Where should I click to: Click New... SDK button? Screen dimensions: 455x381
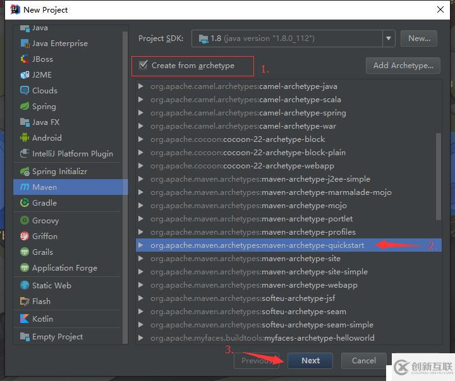(x=419, y=38)
